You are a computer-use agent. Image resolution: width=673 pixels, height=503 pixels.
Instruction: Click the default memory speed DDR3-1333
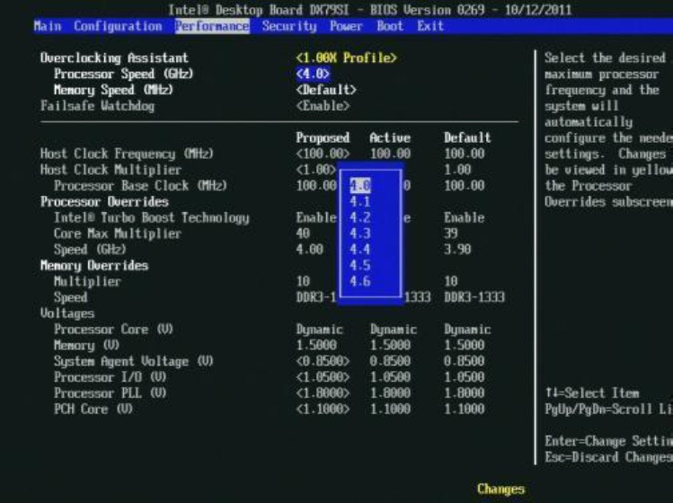coord(474,297)
